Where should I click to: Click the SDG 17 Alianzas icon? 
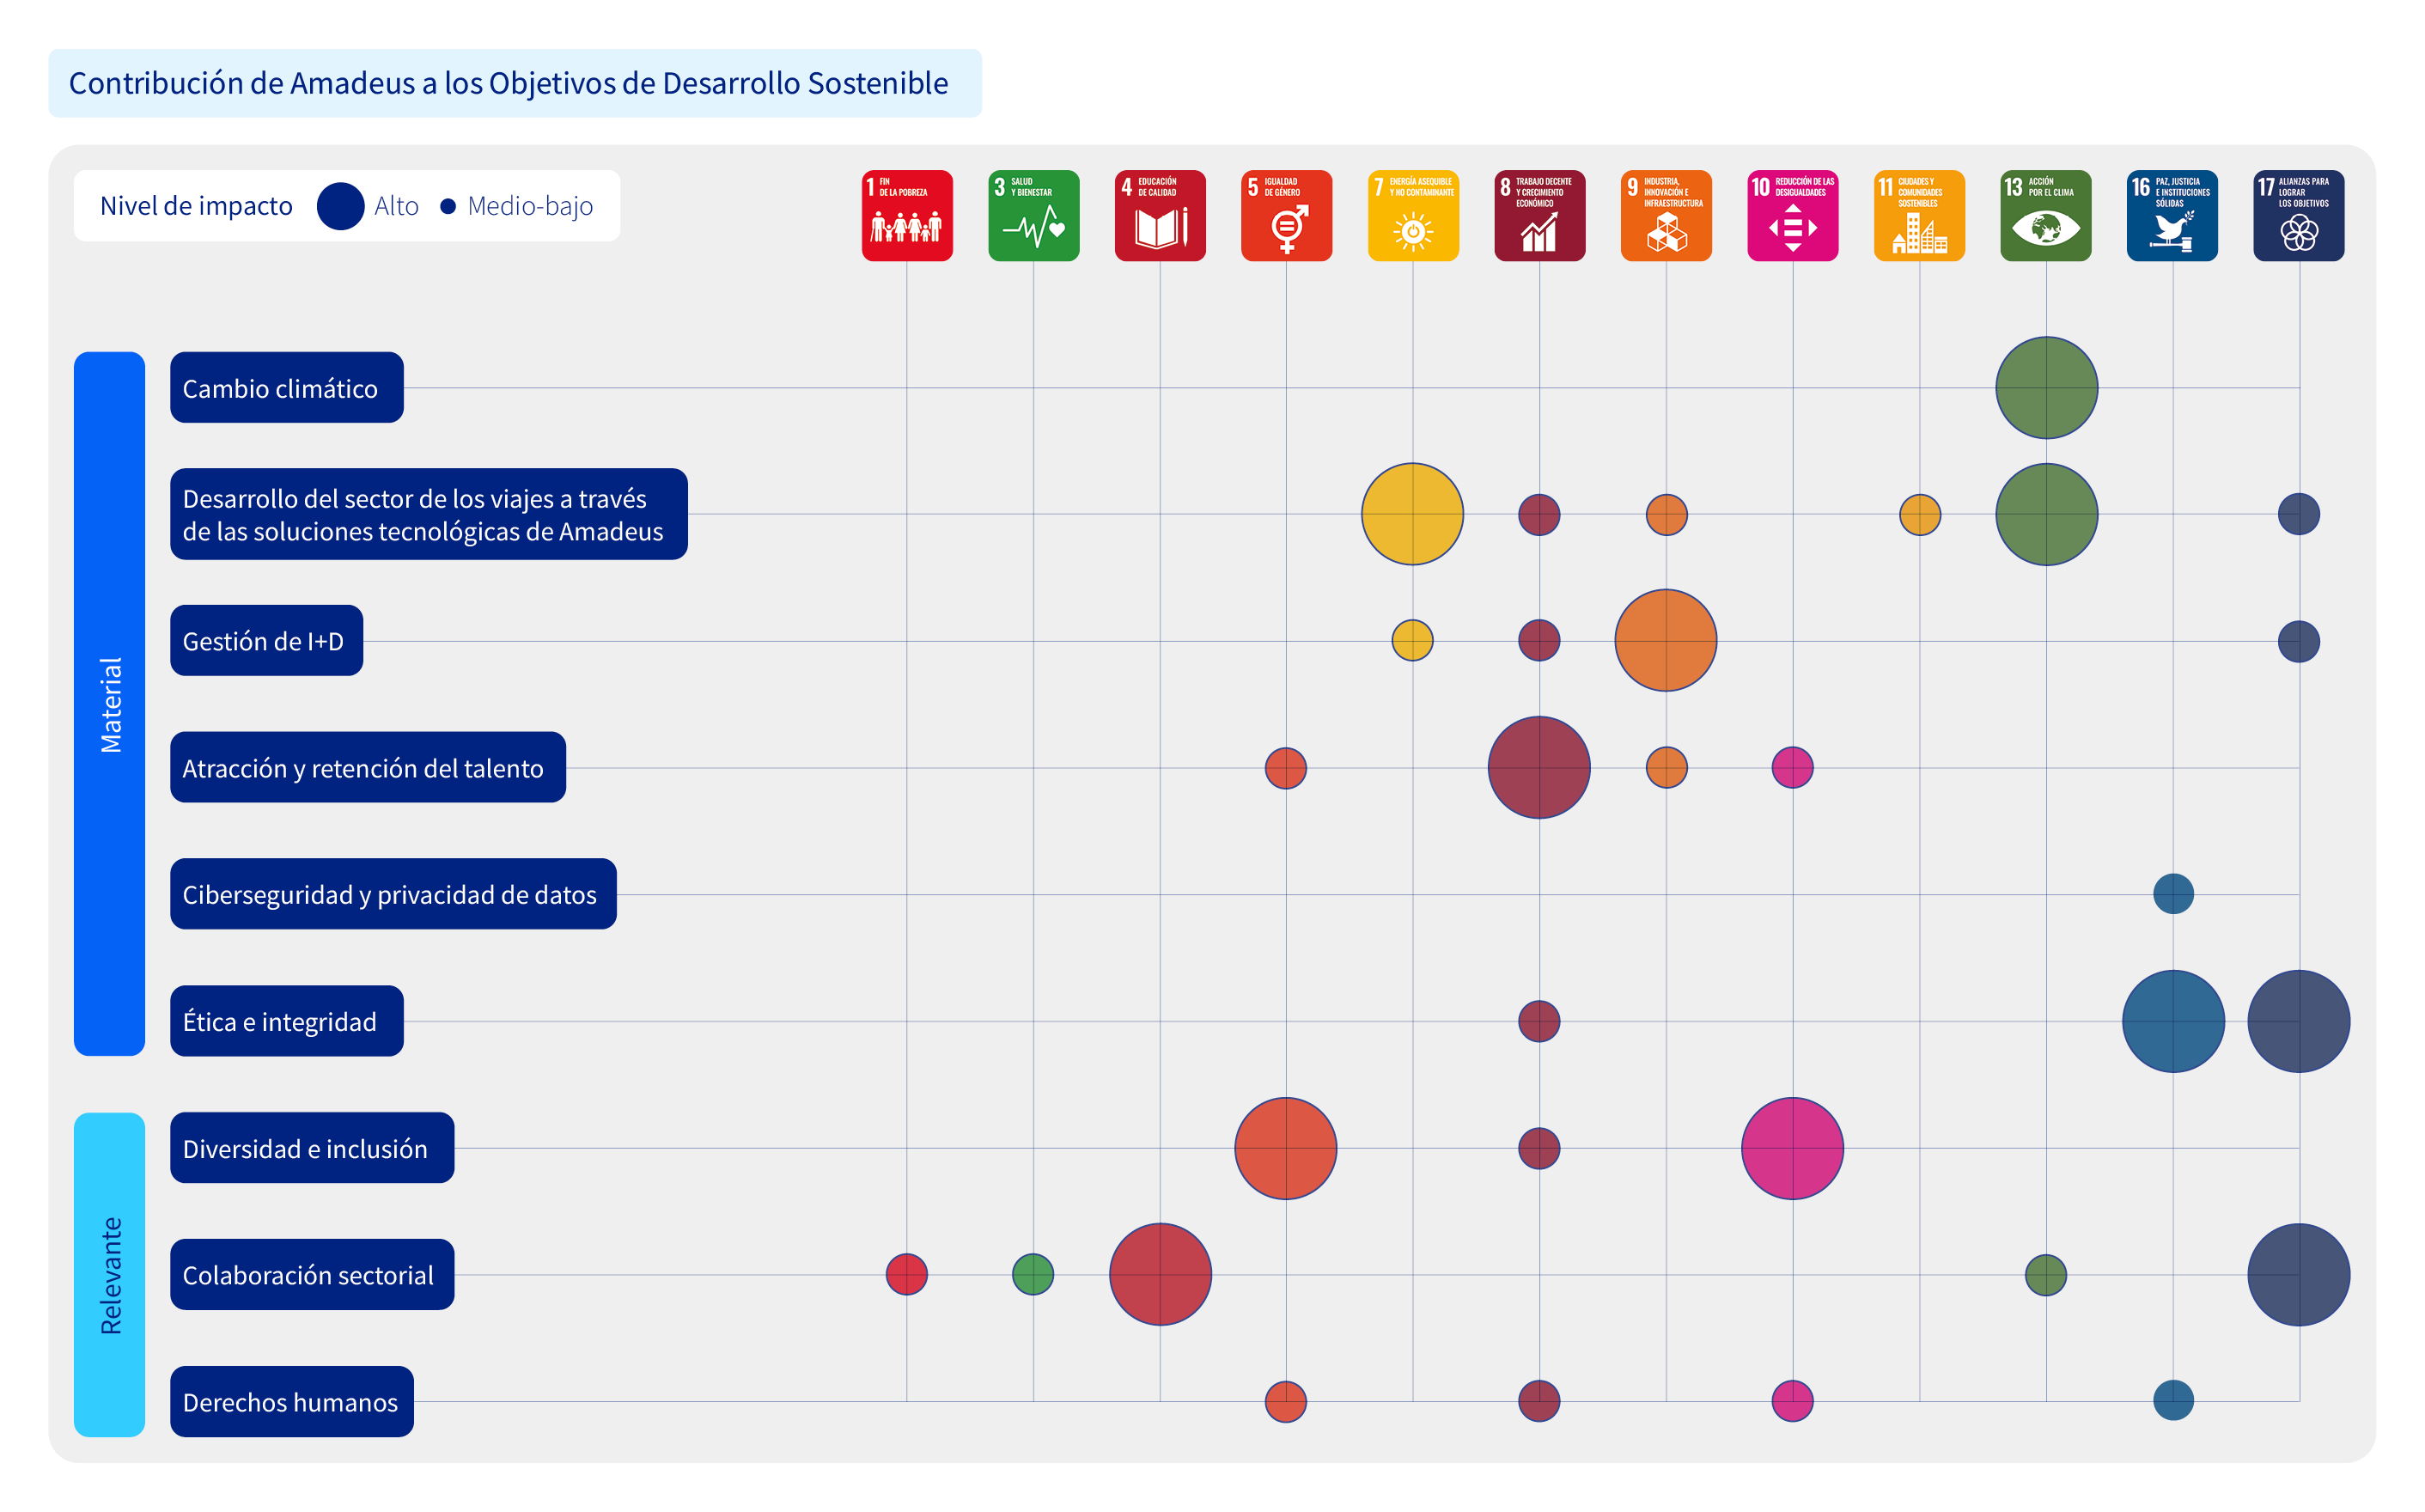[x=2298, y=216]
